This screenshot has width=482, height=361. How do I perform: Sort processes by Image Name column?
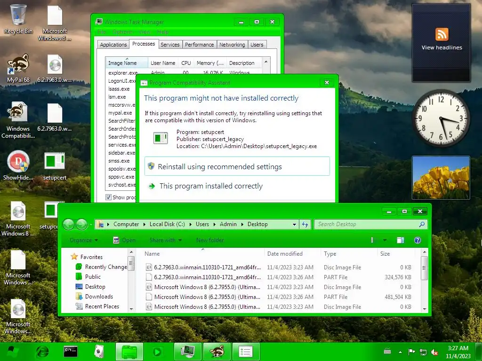pyautogui.click(x=127, y=63)
